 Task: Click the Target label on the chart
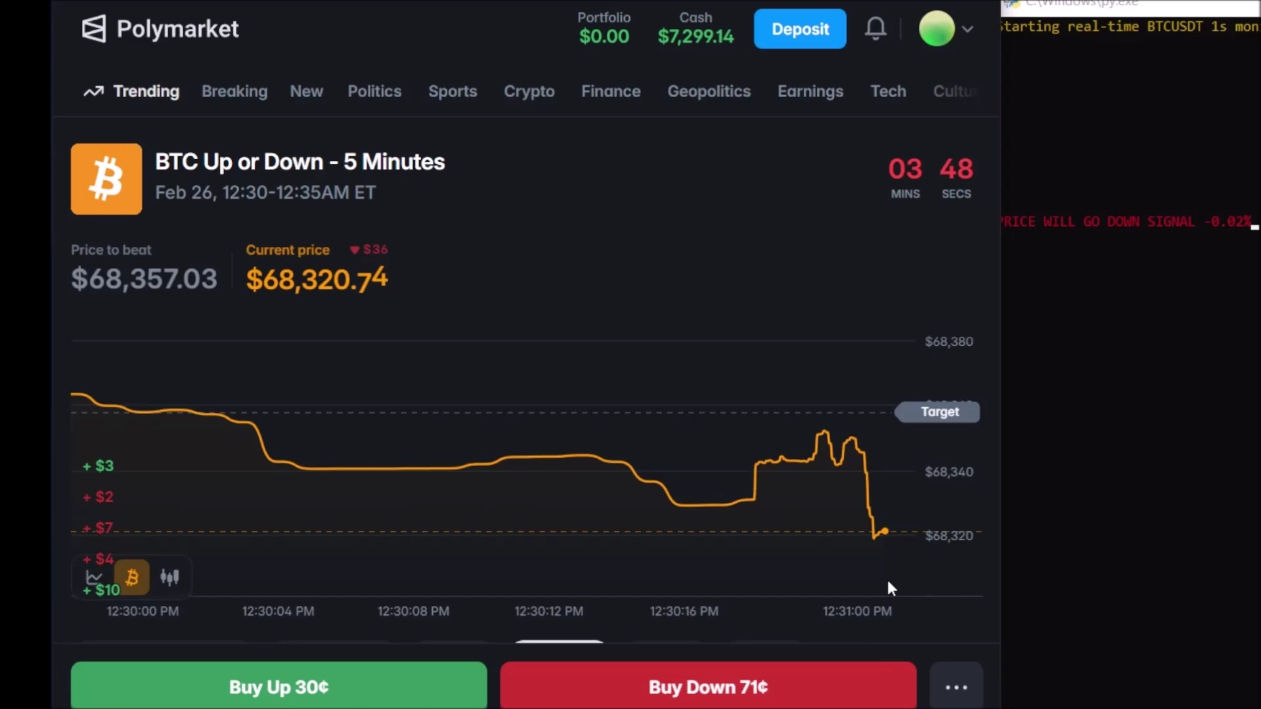(939, 412)
